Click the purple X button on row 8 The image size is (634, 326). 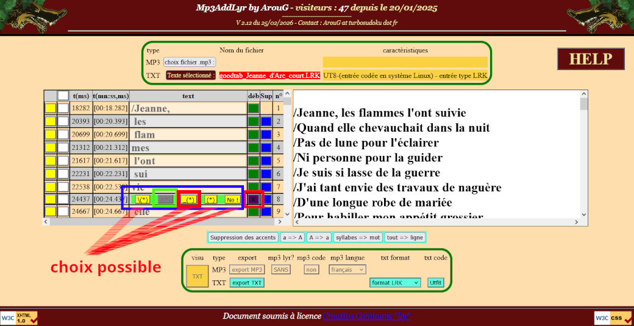[x=253, y=199]
